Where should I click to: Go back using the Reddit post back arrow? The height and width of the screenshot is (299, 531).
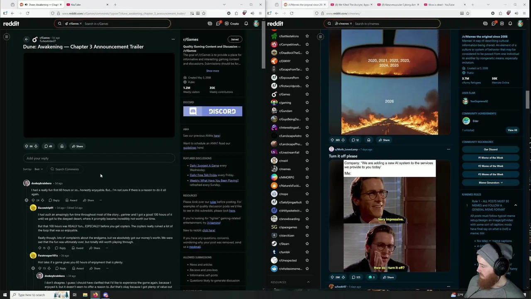(27, 39)
